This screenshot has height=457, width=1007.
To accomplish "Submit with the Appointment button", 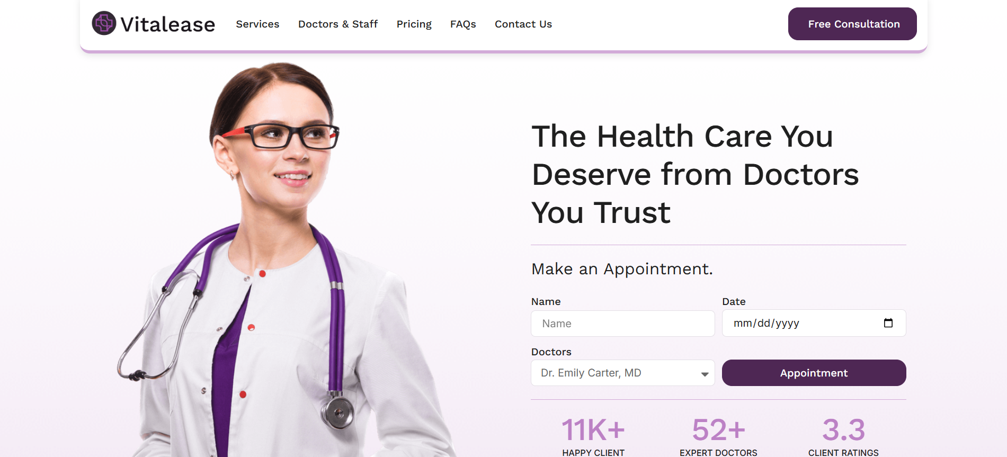I will point(814,373).
